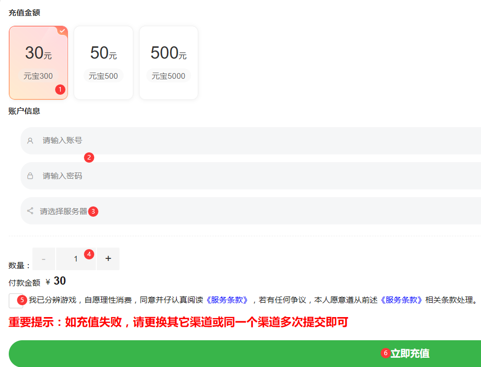Click the 充值金额 heading

pos(24,12)
